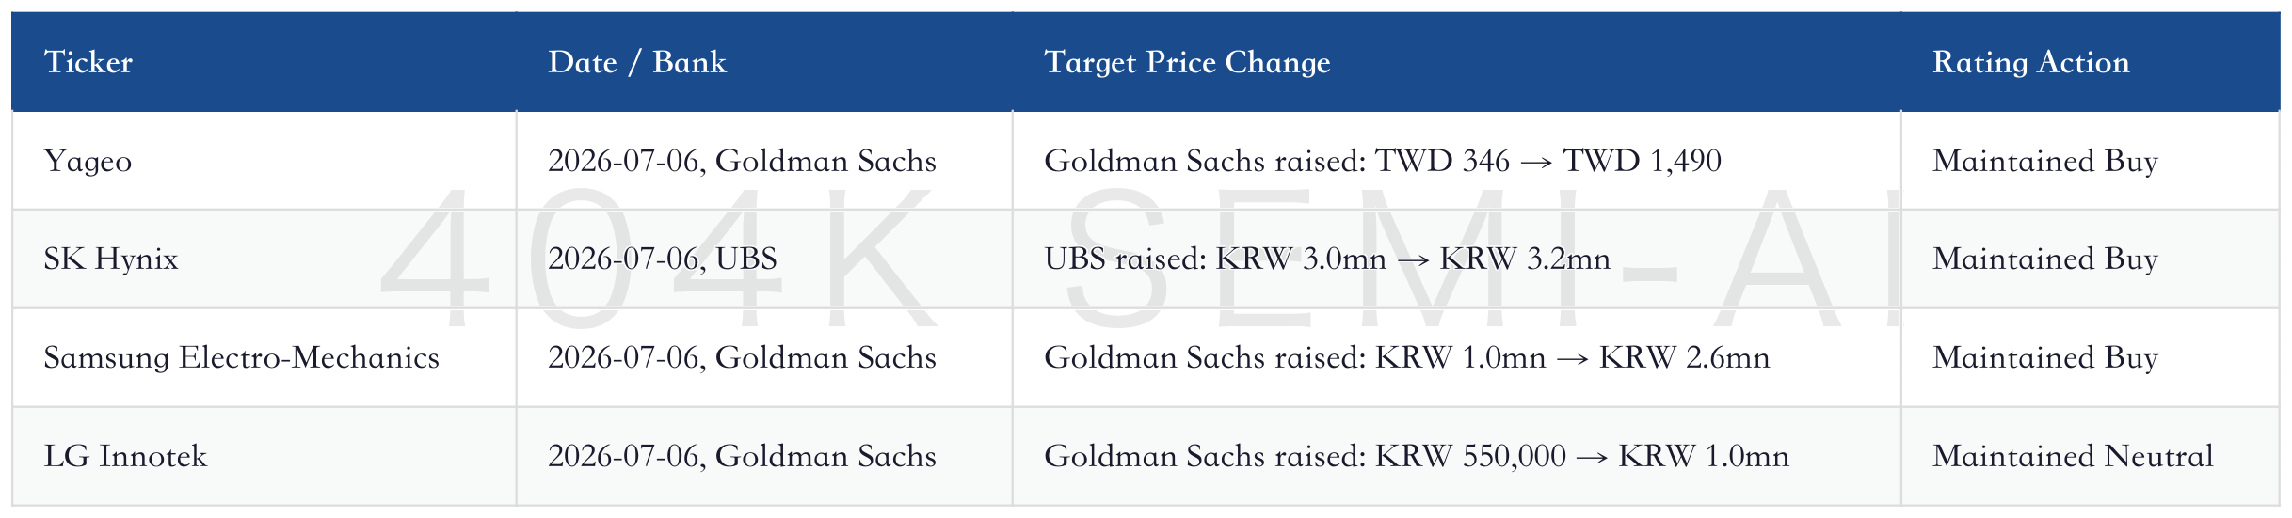Click the Target Price Change column header
The width and height of the screenshot is (2292, 518).
point(1457,62)
